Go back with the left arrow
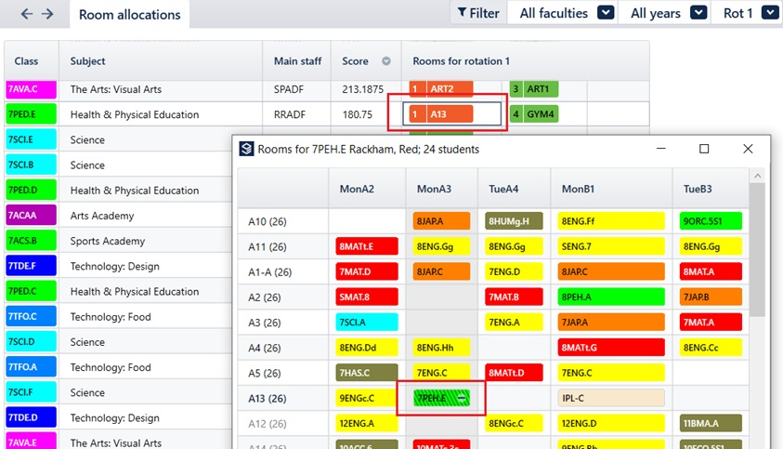 tap(26, 14)
